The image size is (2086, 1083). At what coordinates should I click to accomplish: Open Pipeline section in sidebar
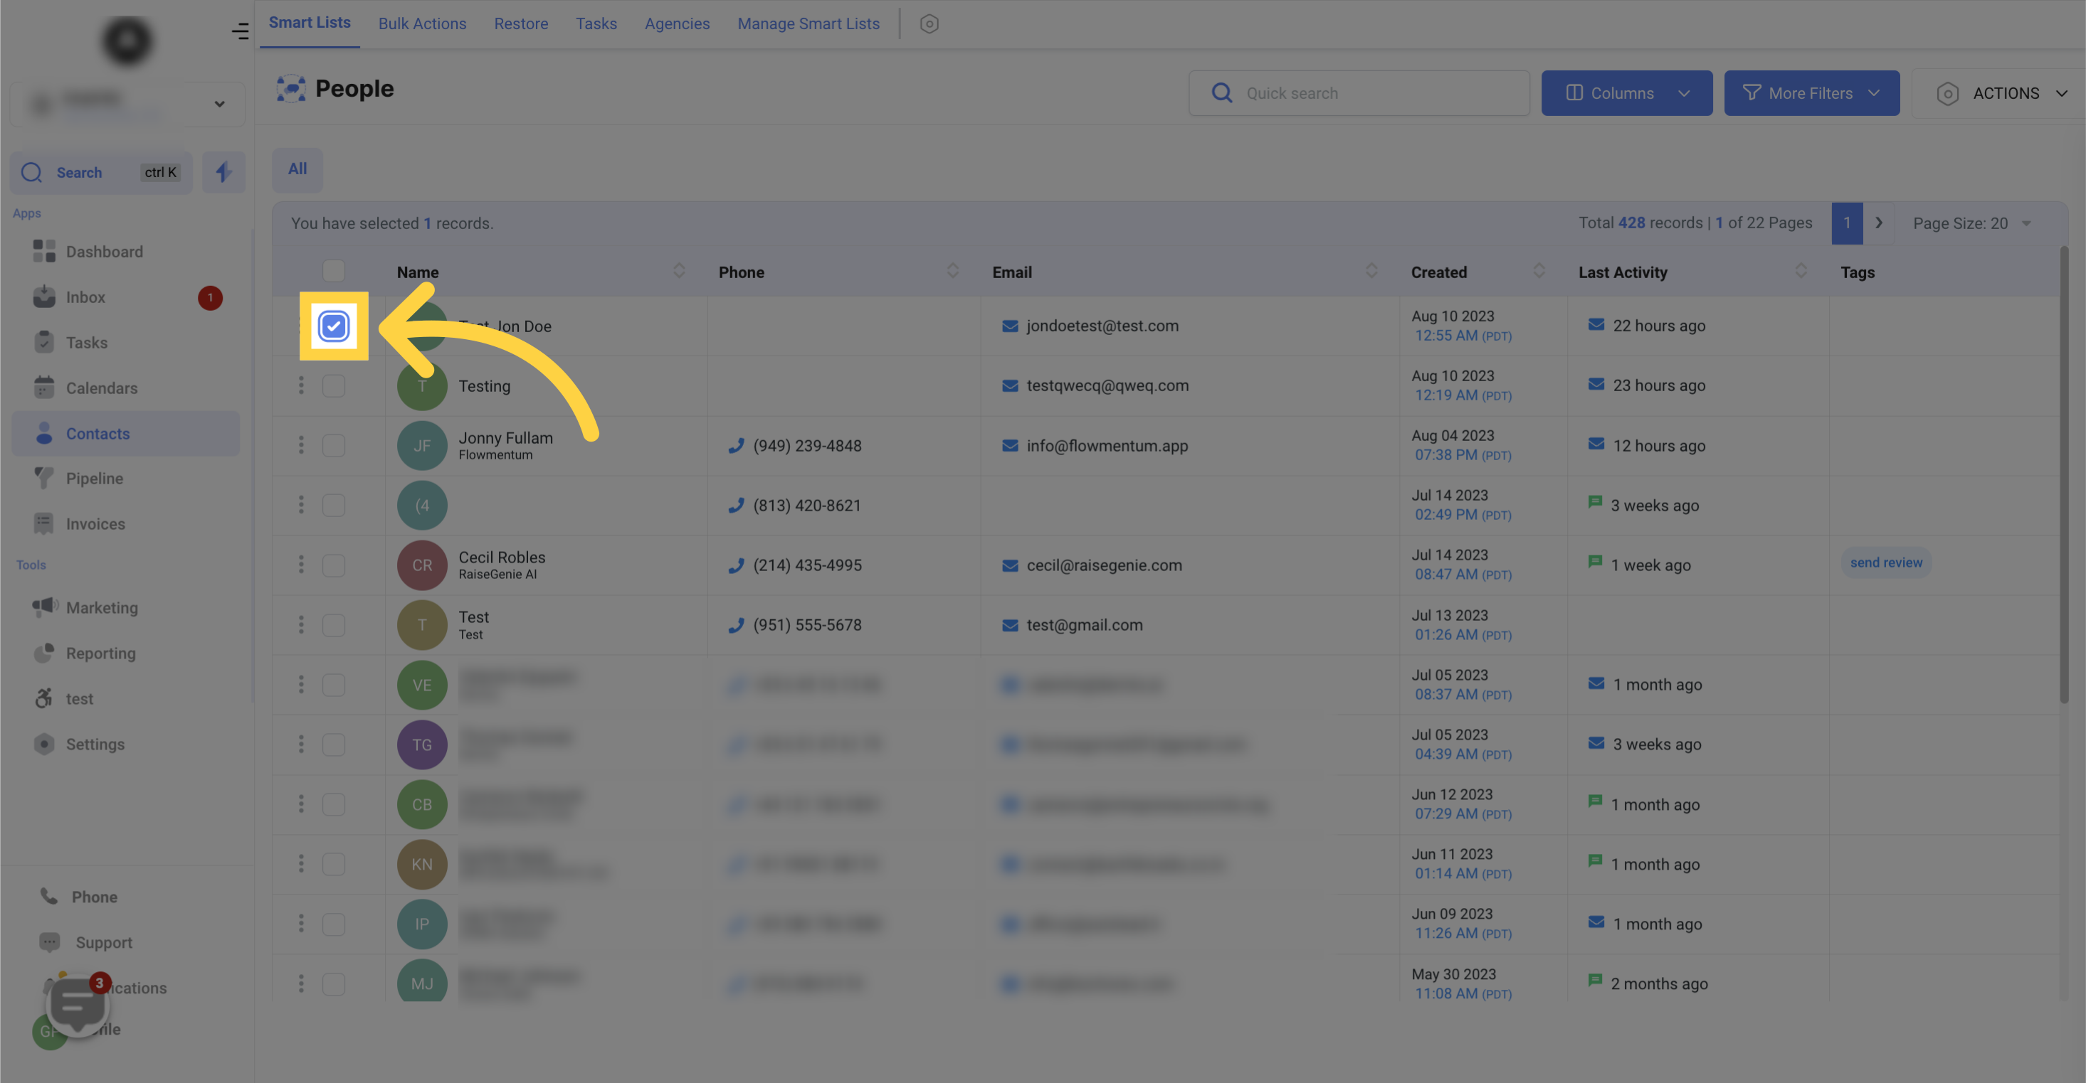pos(91,476)
